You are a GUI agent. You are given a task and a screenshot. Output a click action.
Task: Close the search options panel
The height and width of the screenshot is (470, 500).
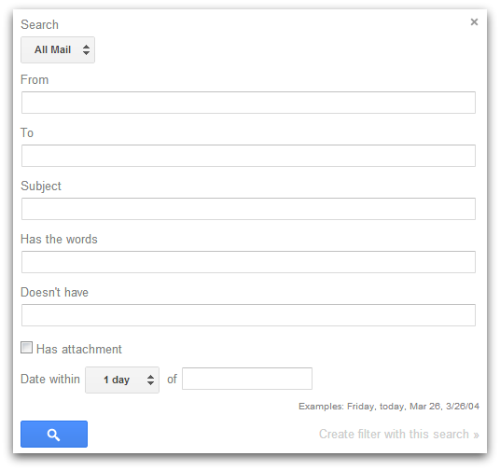click(x=474, y=21)
